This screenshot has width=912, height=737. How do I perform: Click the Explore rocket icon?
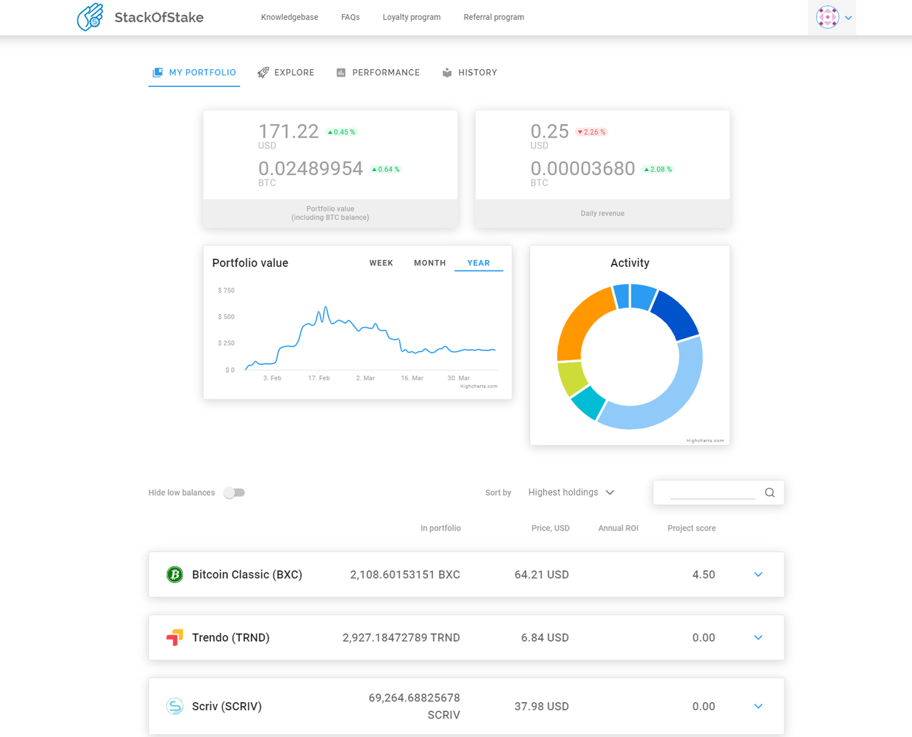(263, 73)
